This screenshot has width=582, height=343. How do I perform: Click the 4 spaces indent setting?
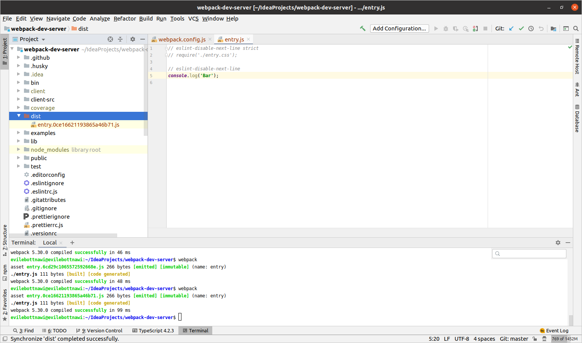(x=484, y=339)
